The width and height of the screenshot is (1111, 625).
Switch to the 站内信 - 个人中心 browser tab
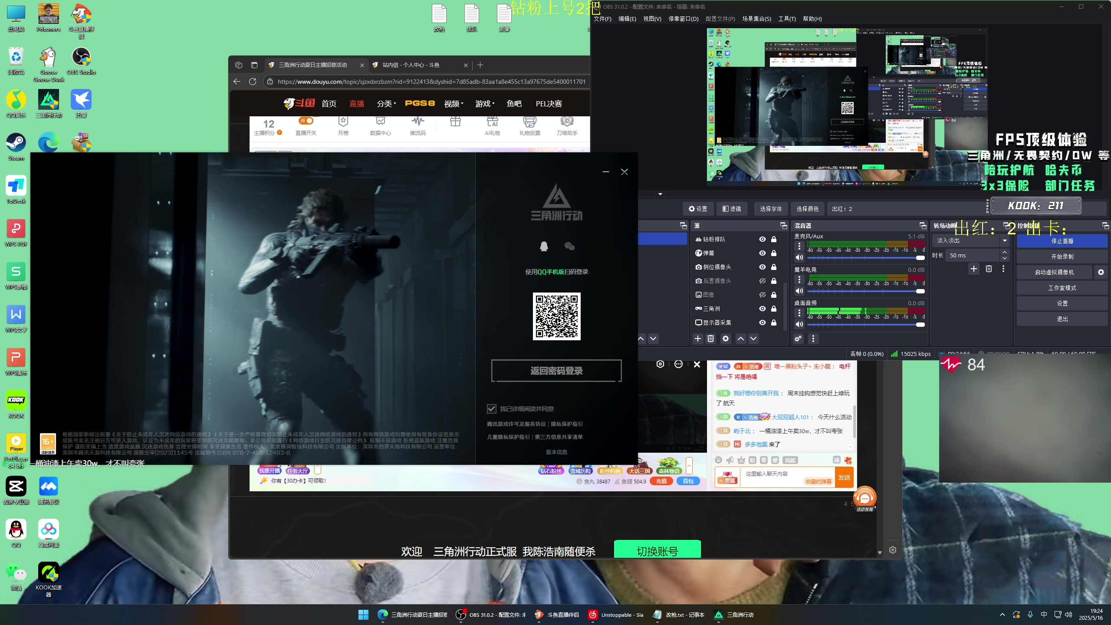(x=420, y=65)
